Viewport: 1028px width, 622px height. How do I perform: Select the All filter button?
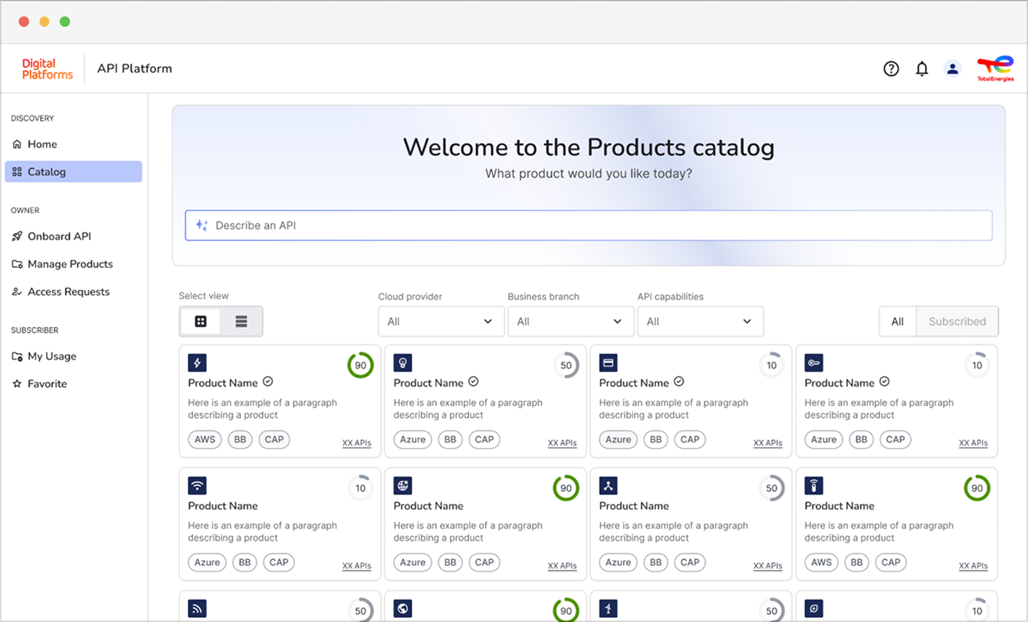897,321
